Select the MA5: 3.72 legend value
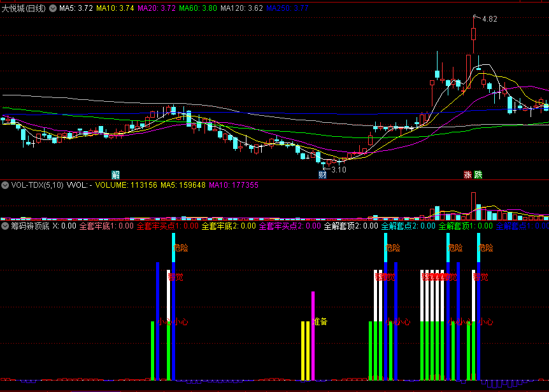The image size is (549, 392). [x=76, y=8]
